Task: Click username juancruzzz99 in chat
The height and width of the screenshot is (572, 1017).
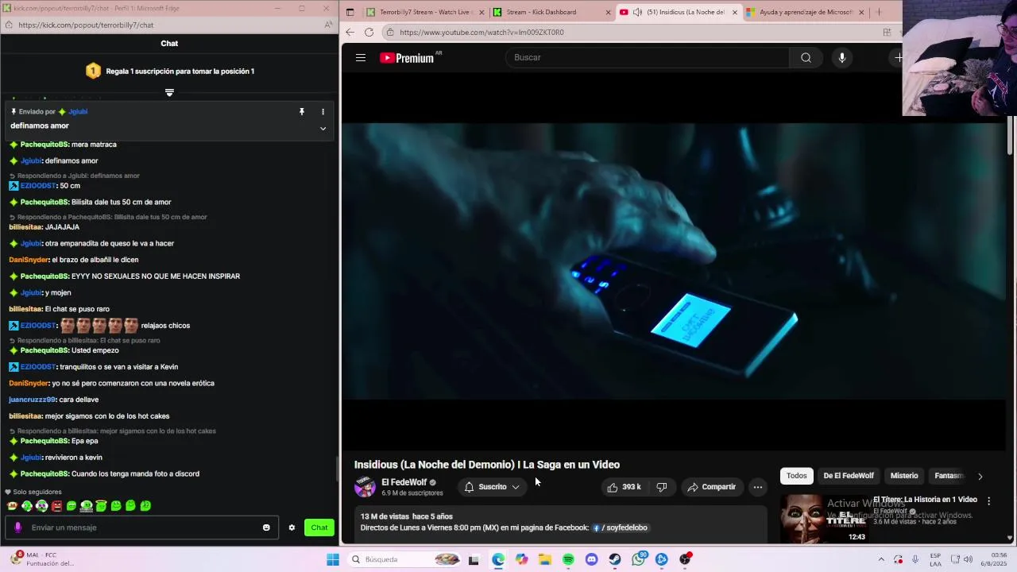Action: 32,400
